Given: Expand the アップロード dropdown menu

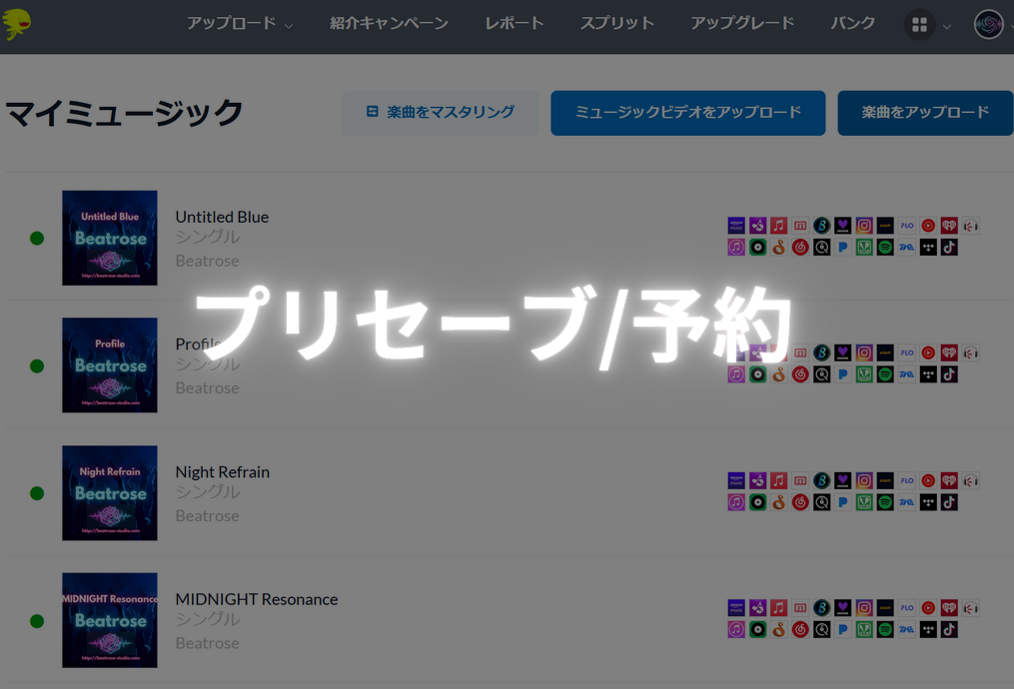Looking at the screenshot, I should point(239,24).
